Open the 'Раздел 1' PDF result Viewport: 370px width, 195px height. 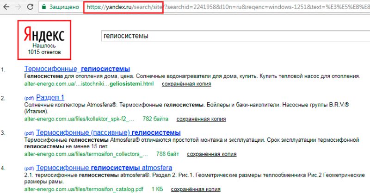50,97
